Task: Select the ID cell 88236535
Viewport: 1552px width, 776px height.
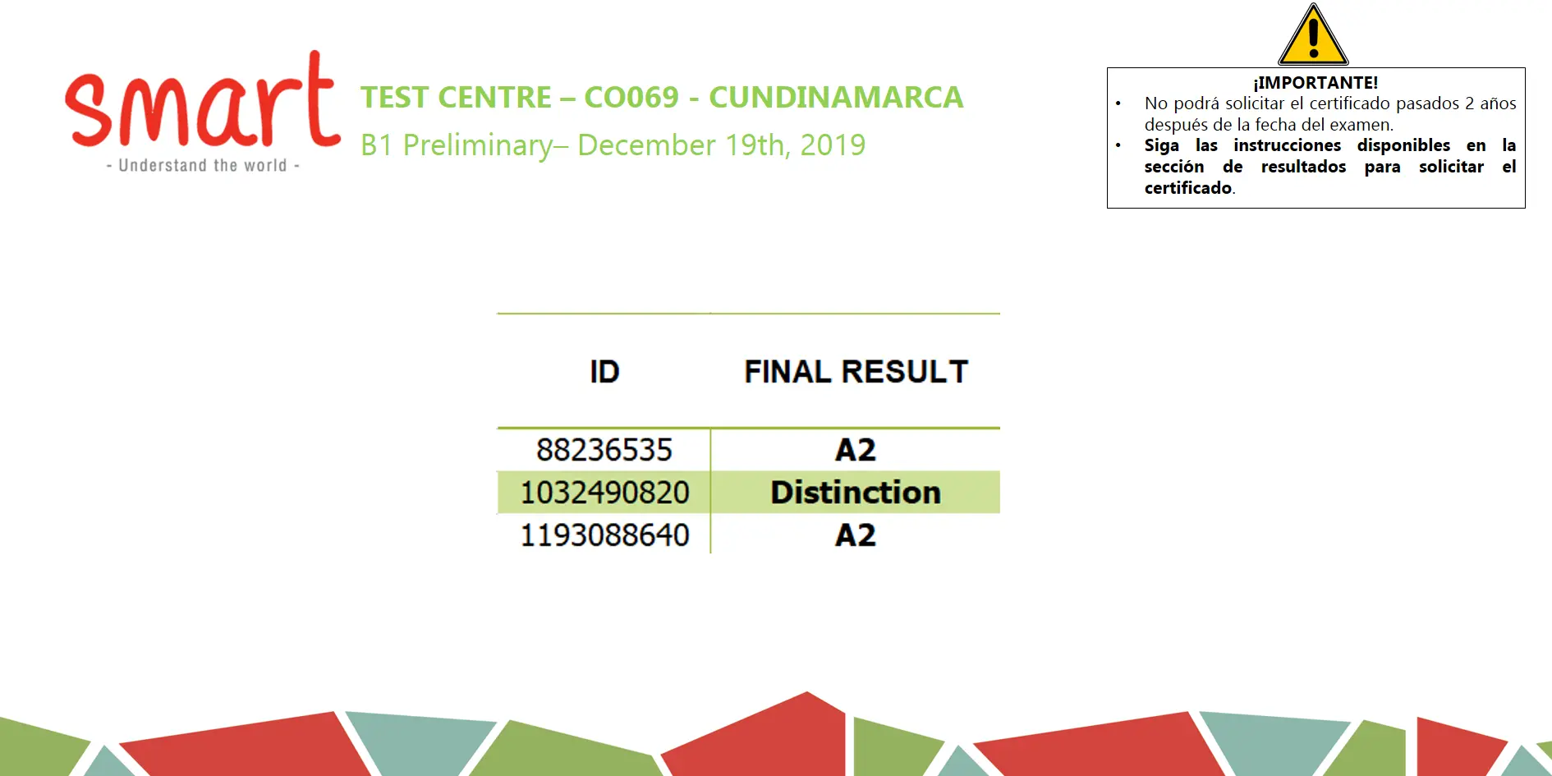Action: tap(604, 450)
